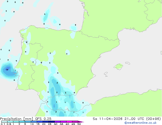This screenshot has width=162, height=125.
Task: Click the 5–10 mm legend color swatch
Action: coord(28,122)
